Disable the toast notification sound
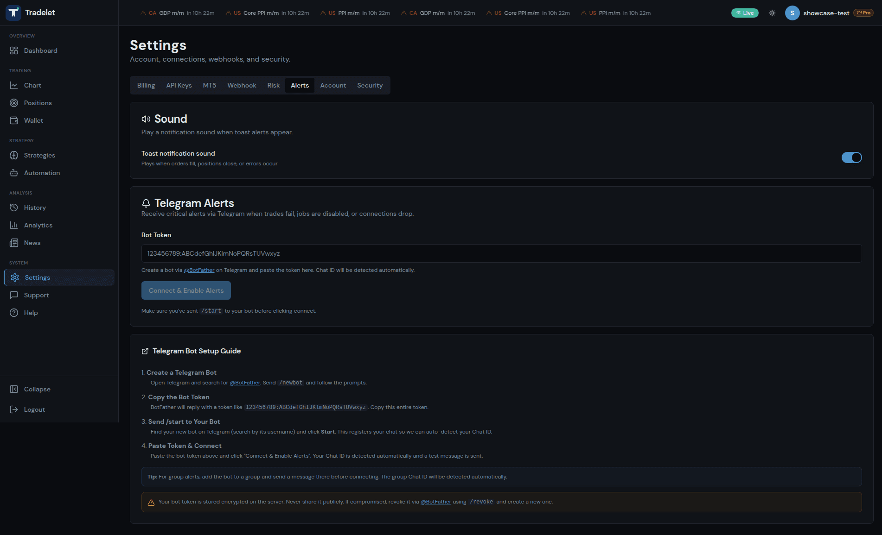 coord(851,157)
